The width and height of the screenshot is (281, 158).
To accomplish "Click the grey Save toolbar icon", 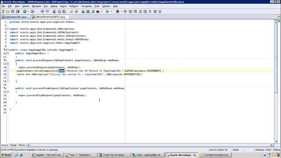I will tap(13, 11).
